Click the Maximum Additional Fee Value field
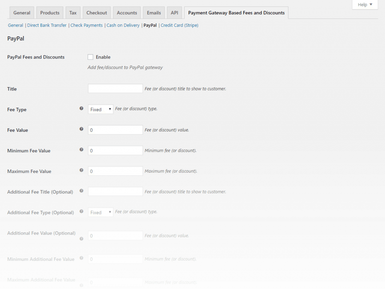The image size is (385, 289). coord(115,282)
